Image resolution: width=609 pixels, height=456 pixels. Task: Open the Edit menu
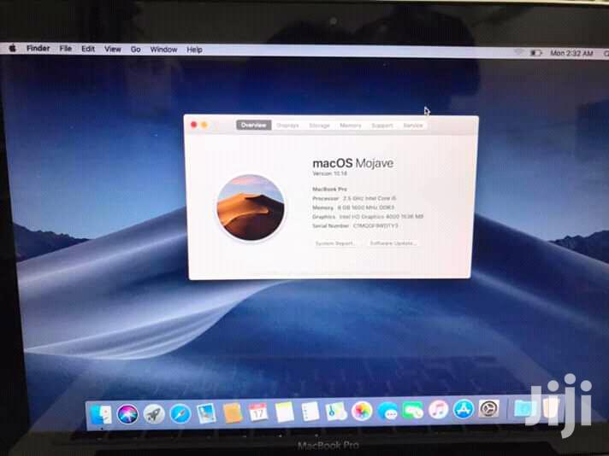pyautogui.click(x=88, y=49)
